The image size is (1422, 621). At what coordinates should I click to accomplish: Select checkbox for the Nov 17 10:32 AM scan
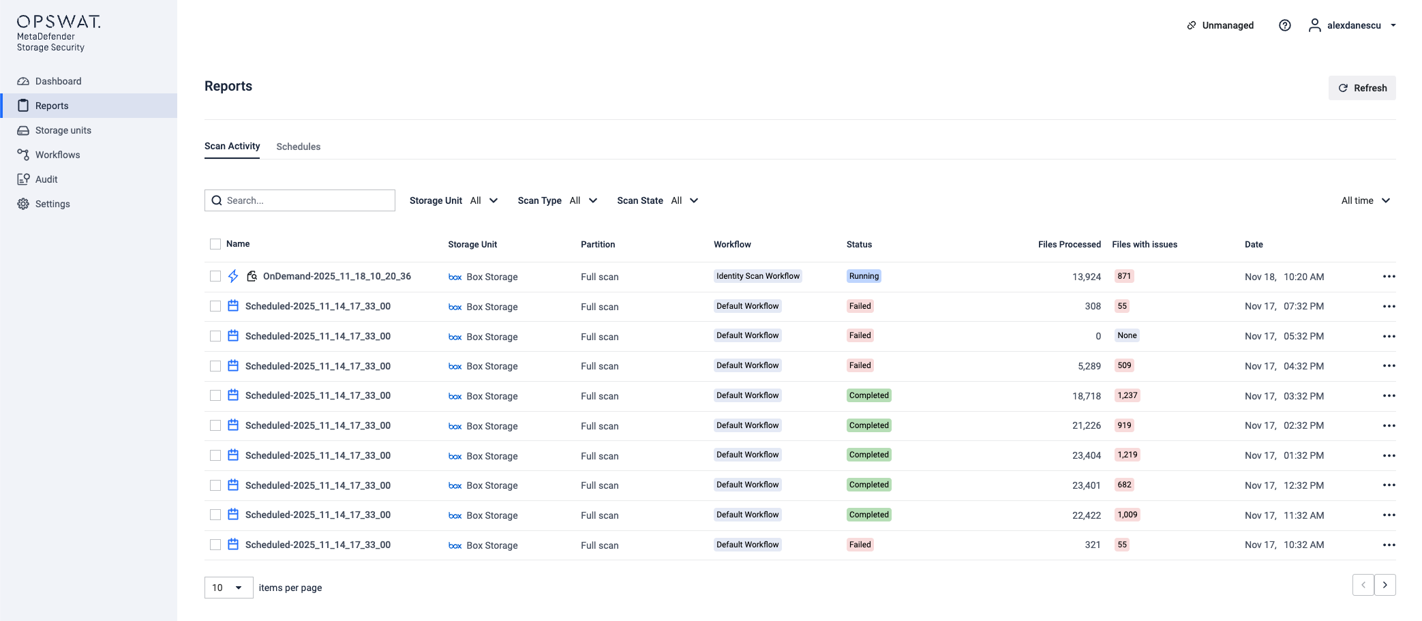click(x=215, y=545)
